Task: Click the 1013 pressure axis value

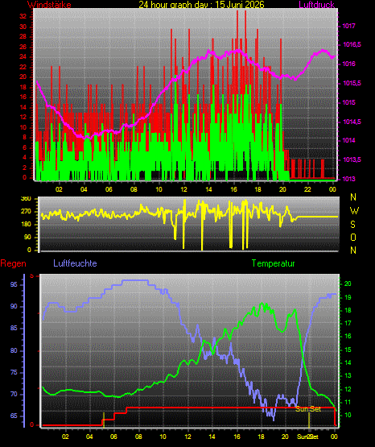Action: click(348, 179)
